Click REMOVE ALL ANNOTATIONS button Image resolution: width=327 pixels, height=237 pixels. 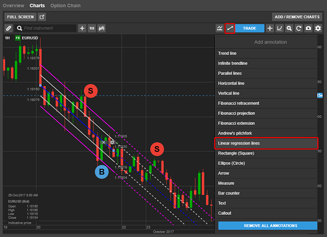coord(267,225)
